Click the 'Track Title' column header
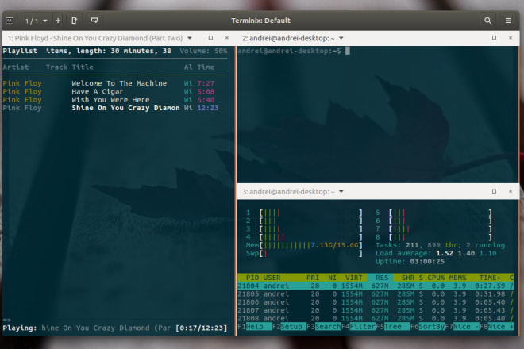Screen dimensions: 524x349 (70, 67)
